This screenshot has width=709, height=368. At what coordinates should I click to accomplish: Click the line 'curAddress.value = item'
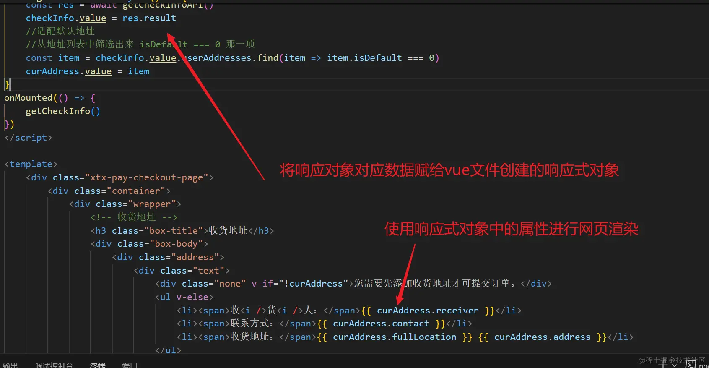(x=87, y=71)
